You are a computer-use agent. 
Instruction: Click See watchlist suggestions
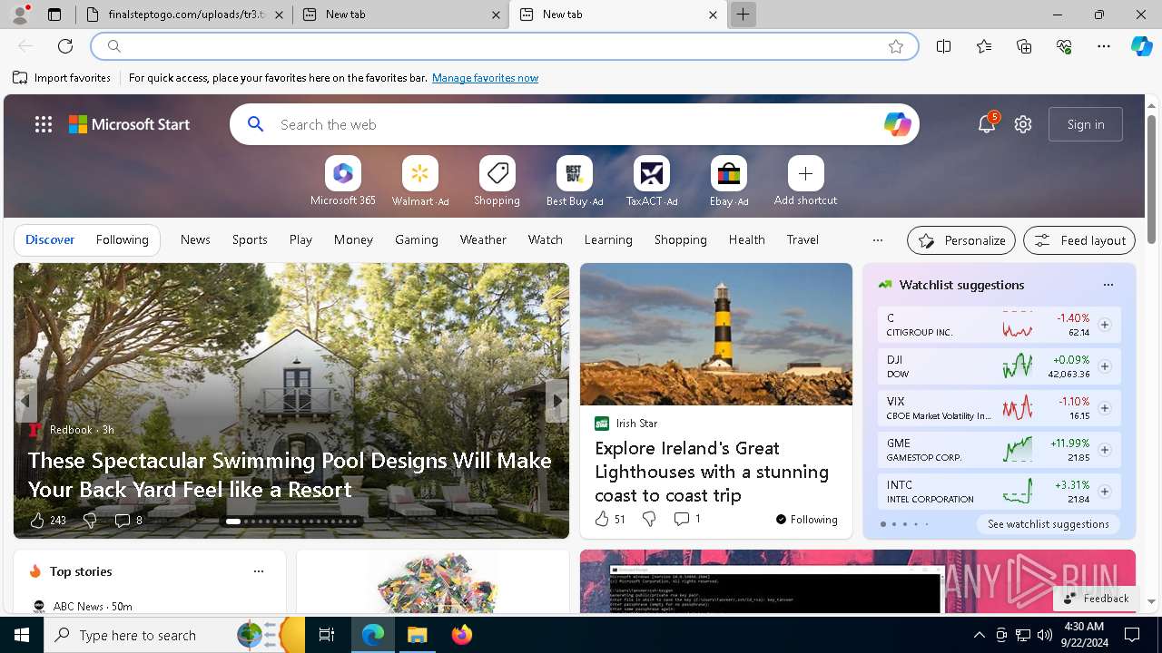tap(1048, 524)
